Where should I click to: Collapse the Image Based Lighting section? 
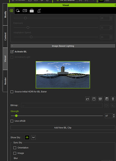pyautogui.click(x=12, y=46)
